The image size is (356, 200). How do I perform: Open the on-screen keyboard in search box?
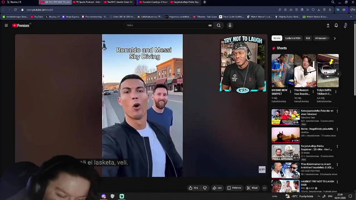210,25
